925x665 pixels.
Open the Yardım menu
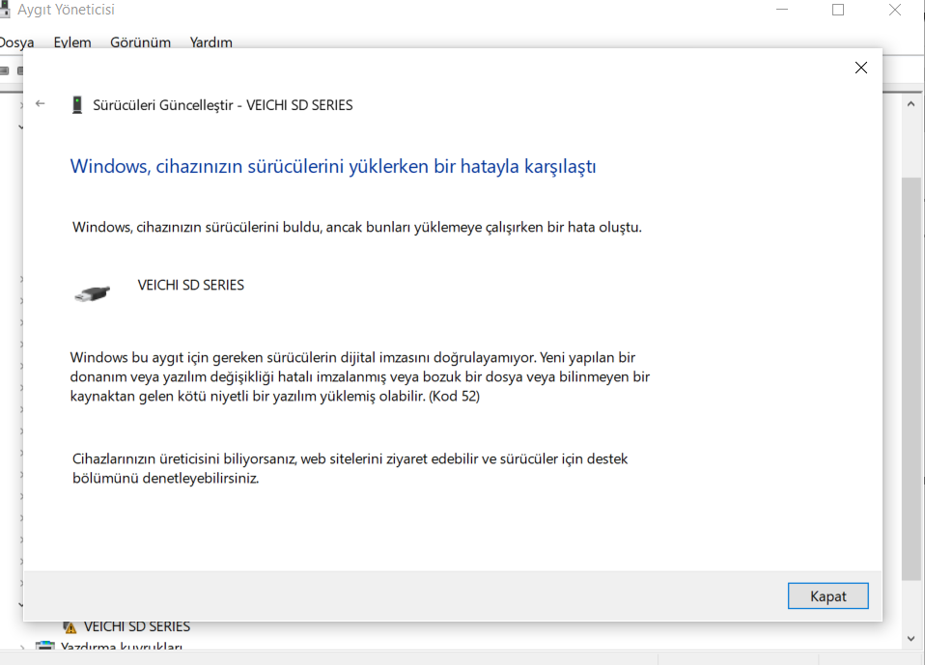pos(210,42)
